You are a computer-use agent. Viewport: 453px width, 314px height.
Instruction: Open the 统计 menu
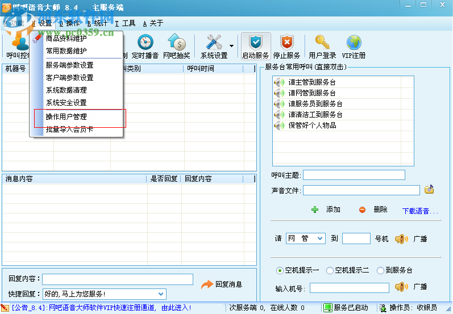[x=97, y=23]
